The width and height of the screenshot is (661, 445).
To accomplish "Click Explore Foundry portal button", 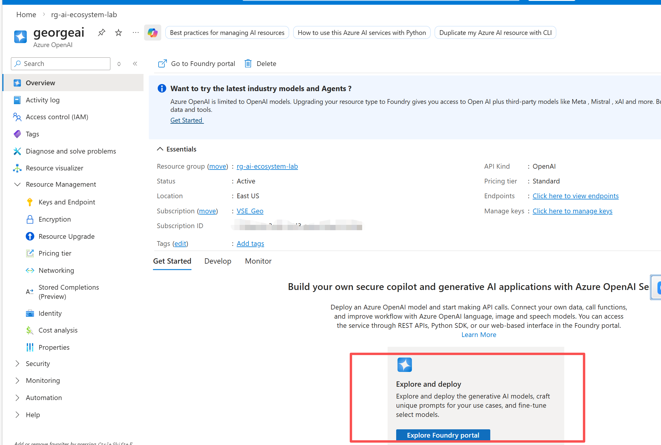I will point(443,435).
